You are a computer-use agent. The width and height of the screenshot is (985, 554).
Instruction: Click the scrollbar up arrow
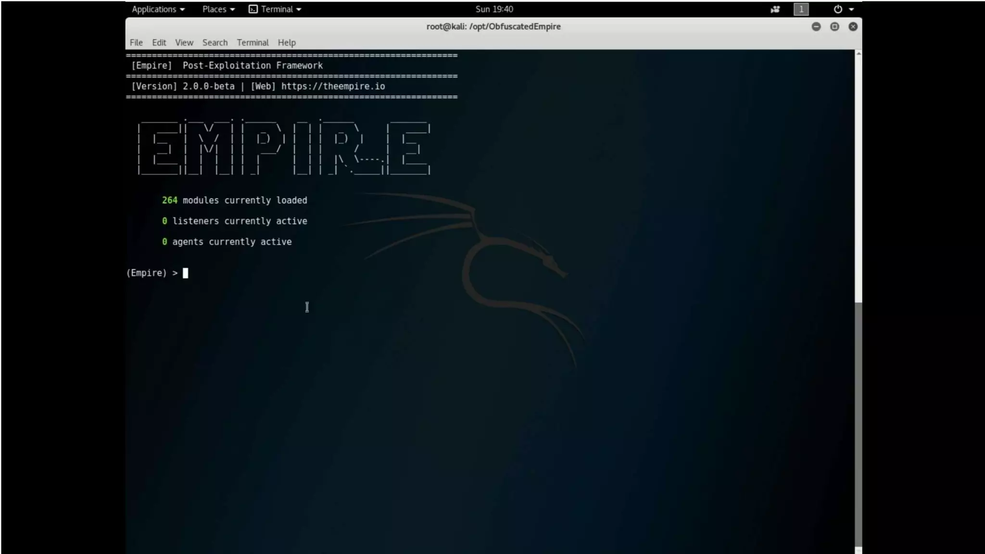pyautogui.click(x=859, y=54)
